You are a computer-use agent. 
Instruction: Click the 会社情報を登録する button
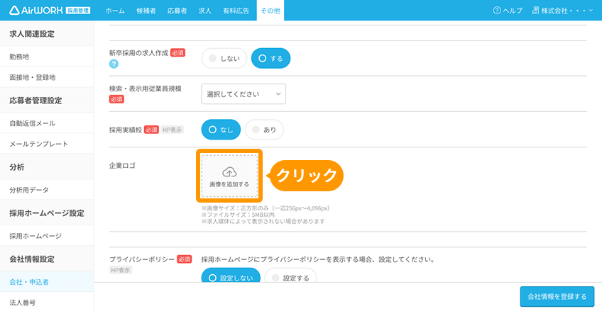click(557, 296)
